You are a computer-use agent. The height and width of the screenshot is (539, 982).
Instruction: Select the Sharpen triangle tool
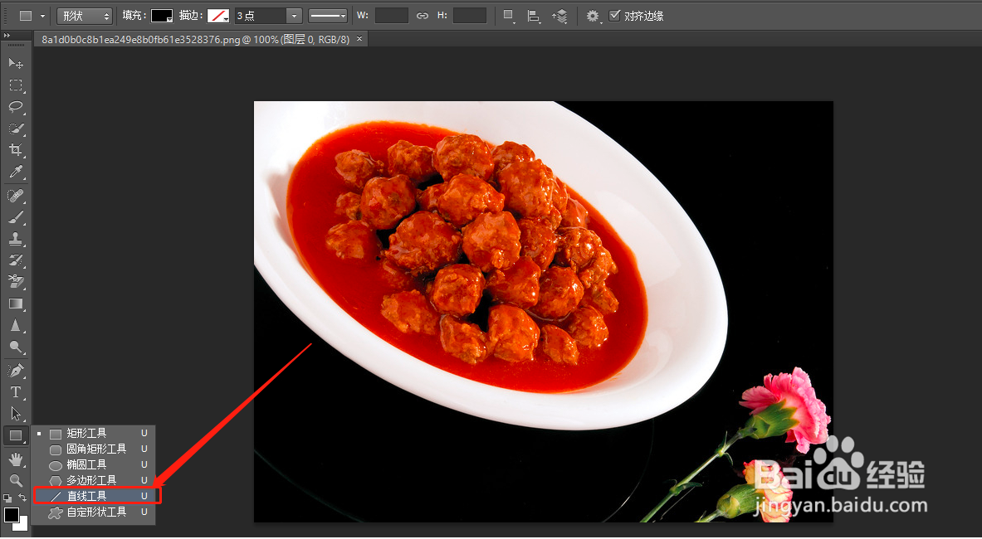tap(16, 326)
